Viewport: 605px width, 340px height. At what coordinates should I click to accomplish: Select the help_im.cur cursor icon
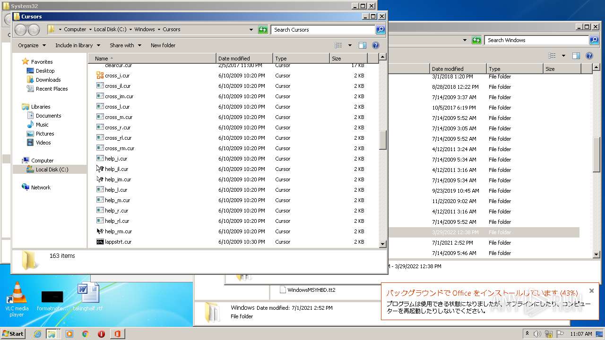point(100,179)
